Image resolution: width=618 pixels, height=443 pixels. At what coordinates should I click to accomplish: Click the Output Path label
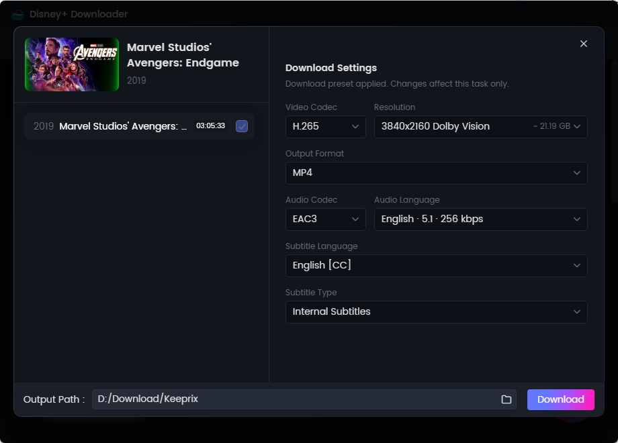click(54, 399)
